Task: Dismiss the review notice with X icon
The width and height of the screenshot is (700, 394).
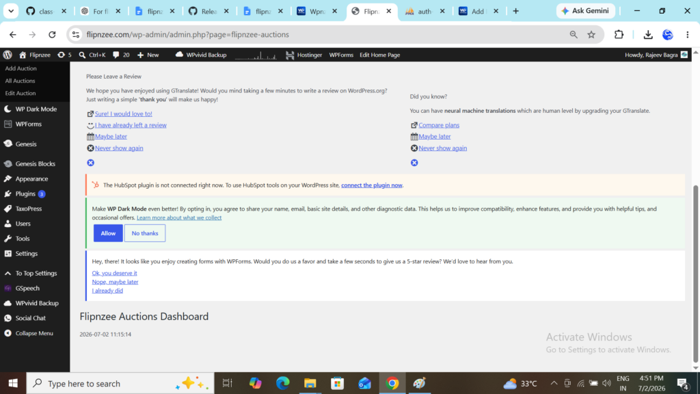Action: 91,163
